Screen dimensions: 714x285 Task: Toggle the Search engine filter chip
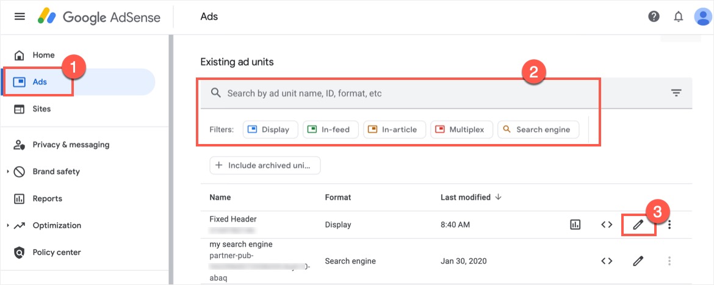tap(538, 129)
